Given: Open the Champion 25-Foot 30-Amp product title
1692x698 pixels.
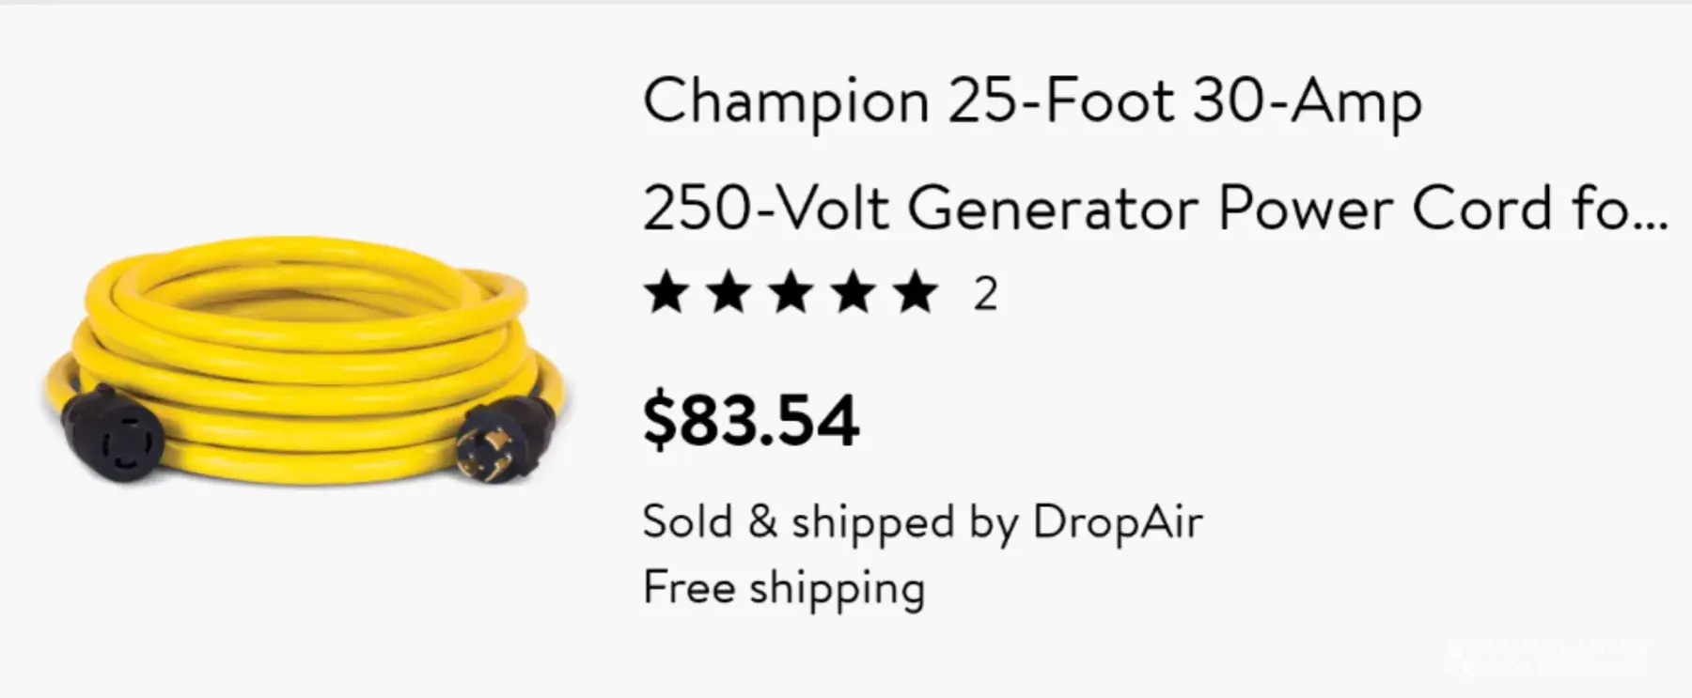Looking at the screenshot, I should pyautogui.click(x=1031, y=101).
